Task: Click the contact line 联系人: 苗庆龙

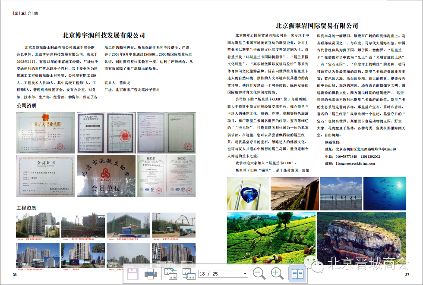Action: coord(117,83)
